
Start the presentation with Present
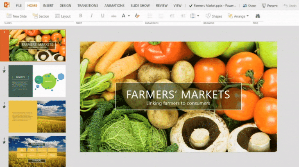pyautogui.click(x=270, y=6)
